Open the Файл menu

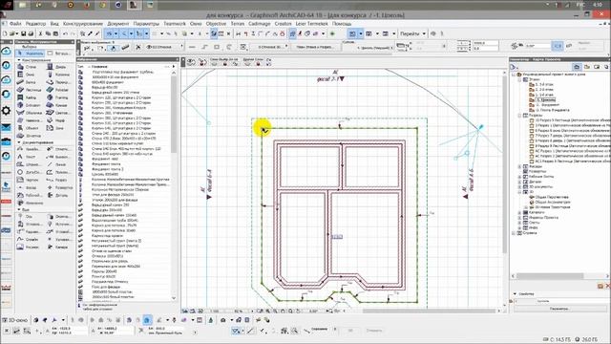[15, 24]
